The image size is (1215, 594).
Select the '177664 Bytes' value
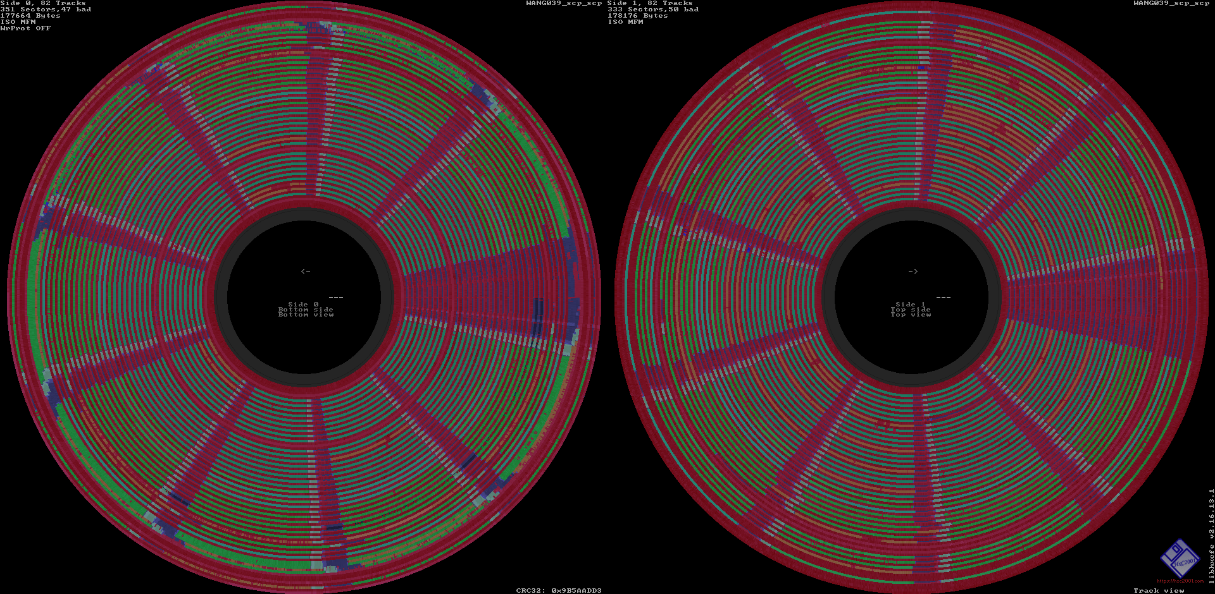pos(30,16)
